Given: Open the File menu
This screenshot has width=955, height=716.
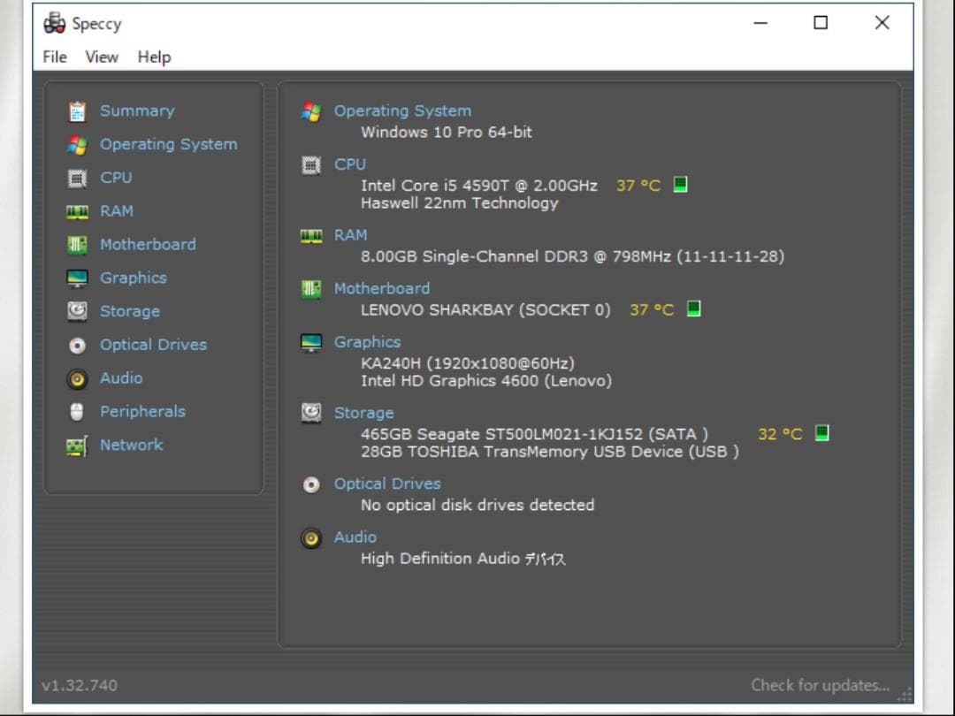Looking at the screenshot, I should (53, 57).
